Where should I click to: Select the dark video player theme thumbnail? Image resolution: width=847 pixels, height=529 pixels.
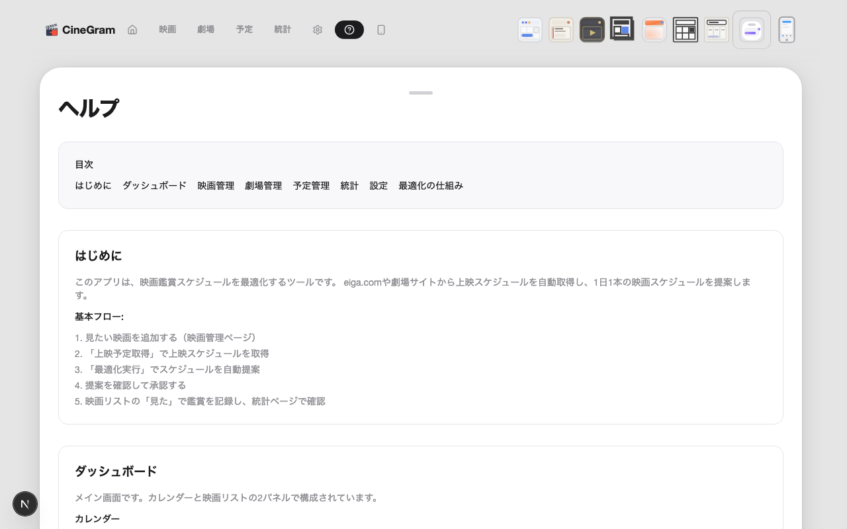[592, 30]
